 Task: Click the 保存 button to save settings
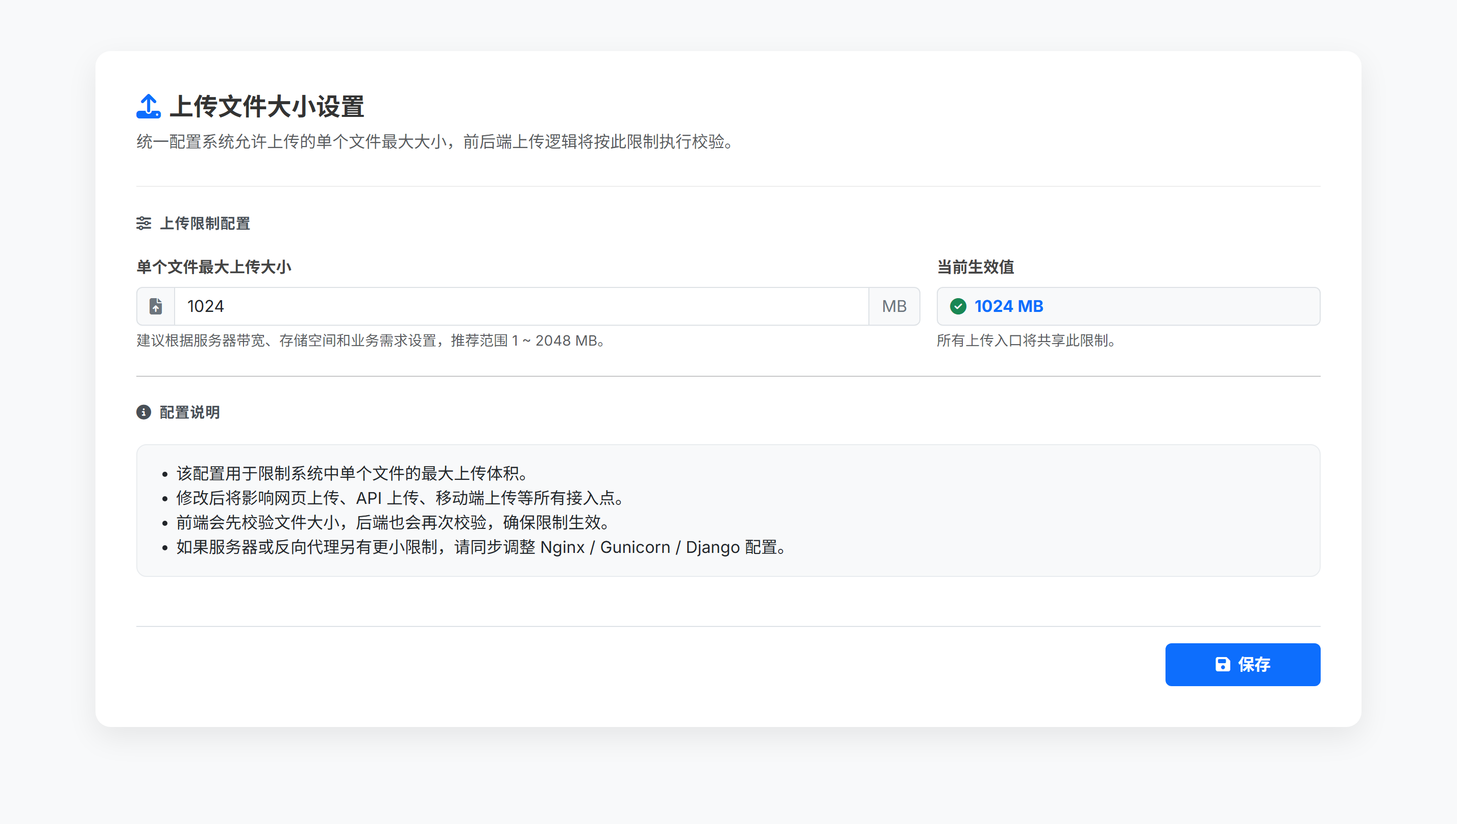point(1243,664)
